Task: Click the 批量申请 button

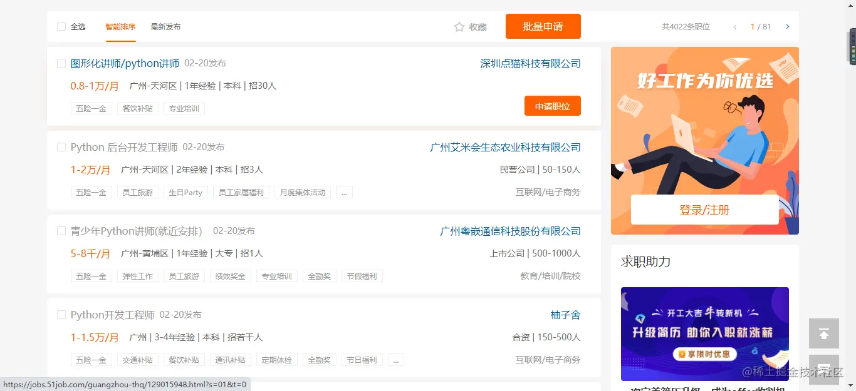Action: click(x=543, y=26)
